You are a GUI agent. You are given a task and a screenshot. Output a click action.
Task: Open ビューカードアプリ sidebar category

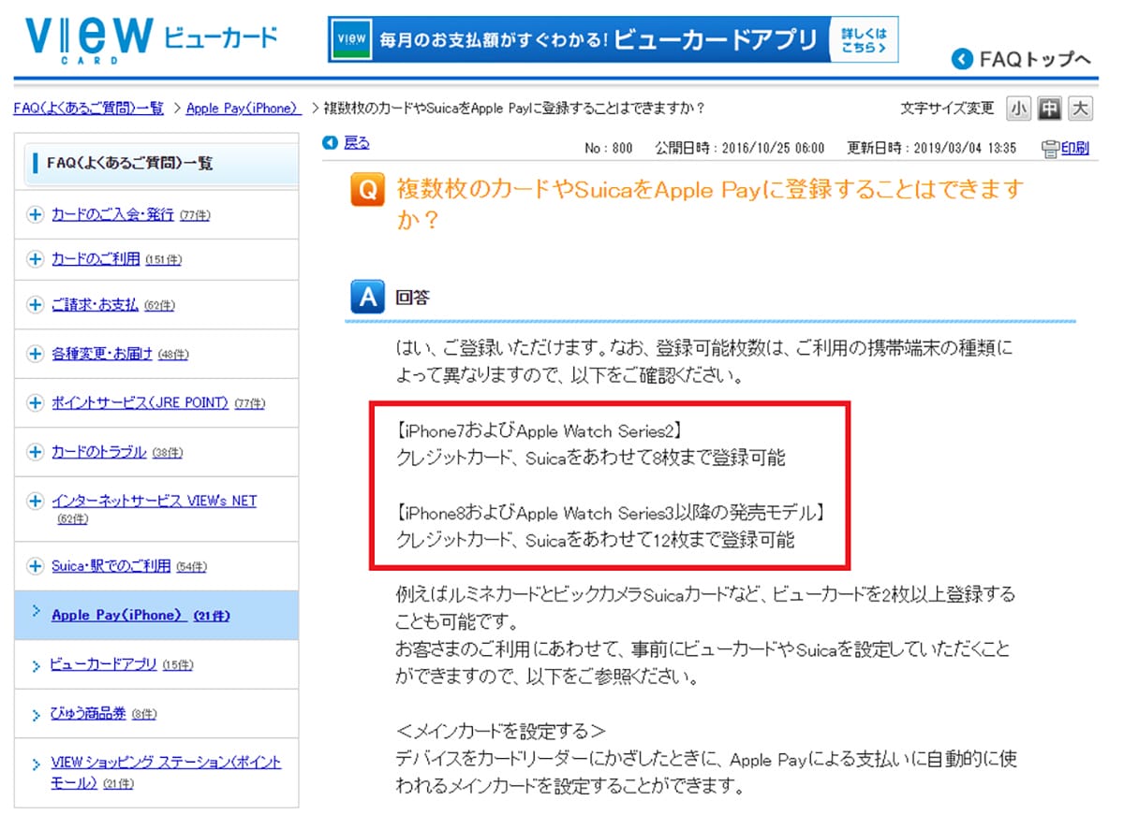[x=104, y=665]
